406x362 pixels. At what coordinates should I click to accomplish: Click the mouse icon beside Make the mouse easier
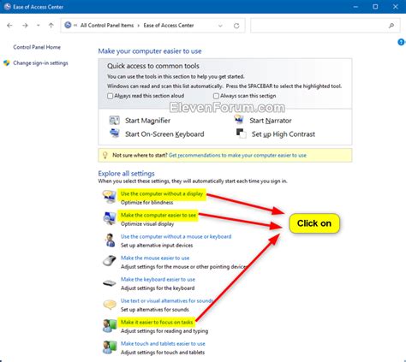(110, 261)
